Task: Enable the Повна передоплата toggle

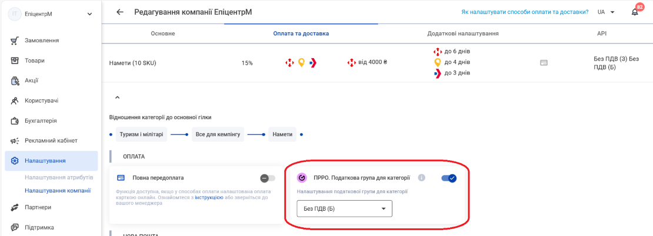Action: tap(267, 178)
